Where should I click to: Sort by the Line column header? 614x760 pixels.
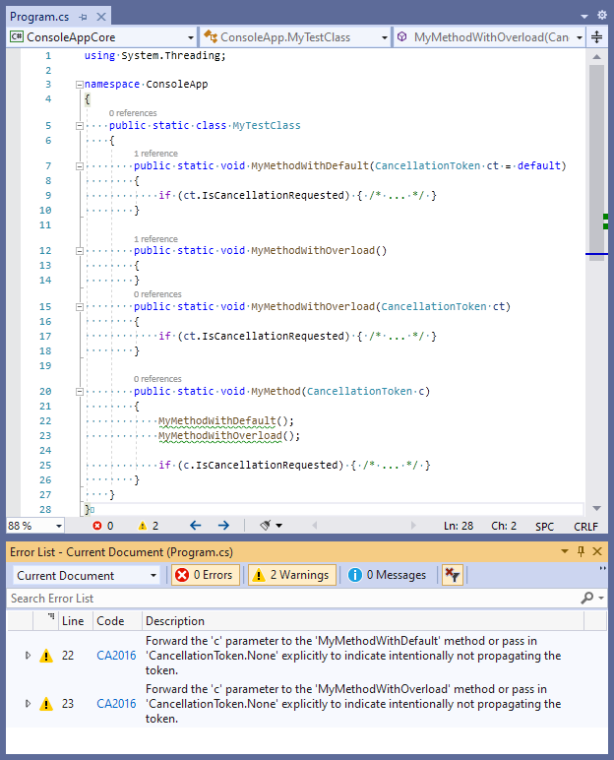75,621
